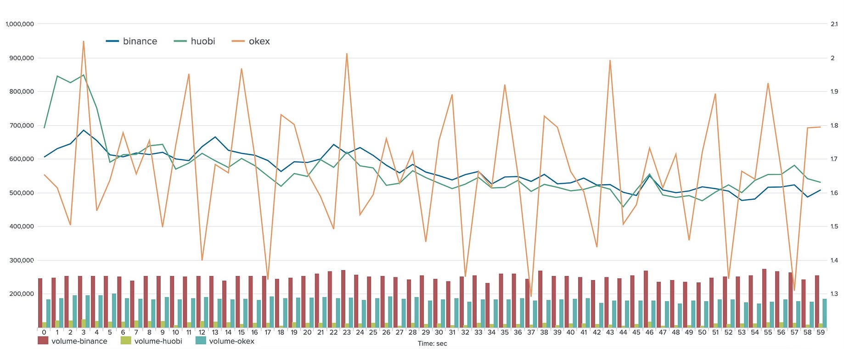Click the x-axis tick label 0
This screenshot has height=349, width=844.
click(x=44, y=332)
